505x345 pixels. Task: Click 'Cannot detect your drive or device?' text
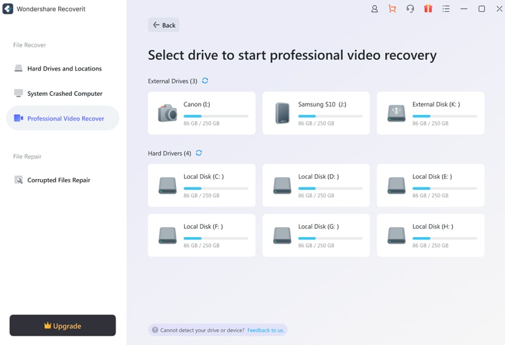coord(202,330)
